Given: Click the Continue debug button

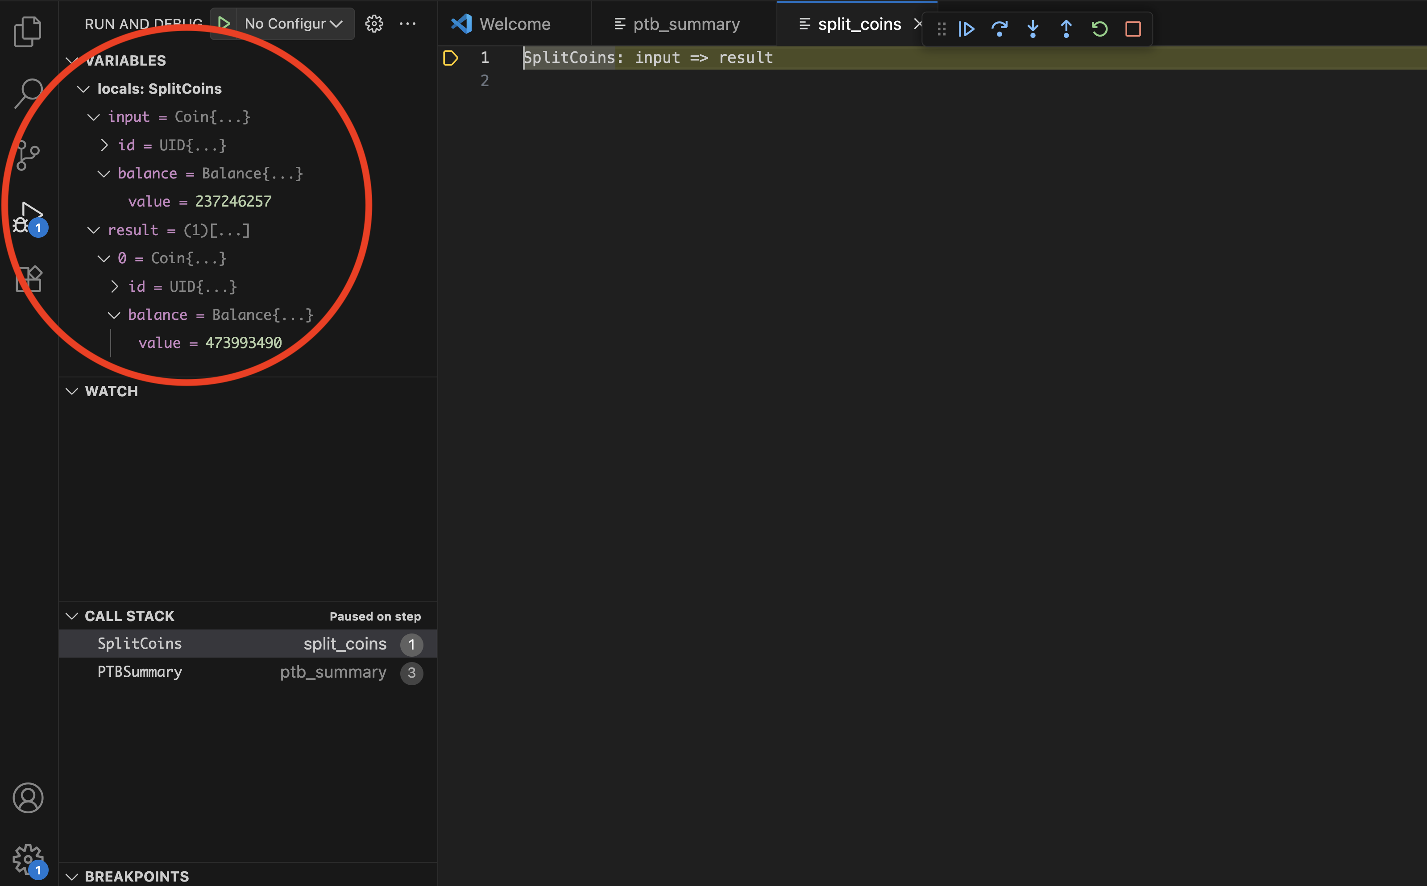Looking at the screenshot, I should (967, 29).
